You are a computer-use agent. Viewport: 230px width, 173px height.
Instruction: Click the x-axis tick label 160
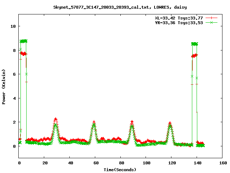pyautogui.click(x=223, y=163)
